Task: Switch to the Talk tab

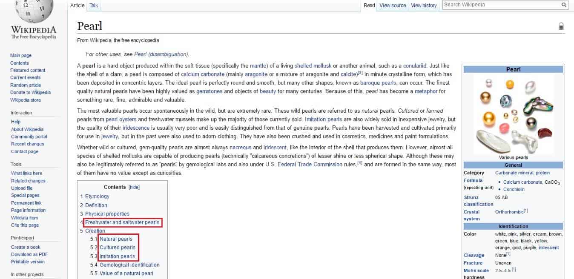Action: (x=93, y=6)
